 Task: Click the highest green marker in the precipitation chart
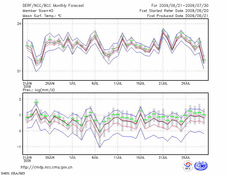pyautogui.click(x=36, y=102)
